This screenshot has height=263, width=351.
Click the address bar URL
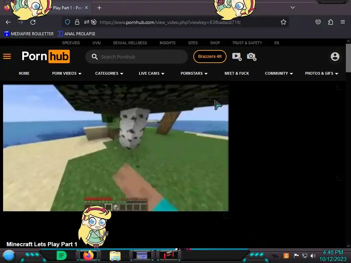pos(170,22)
